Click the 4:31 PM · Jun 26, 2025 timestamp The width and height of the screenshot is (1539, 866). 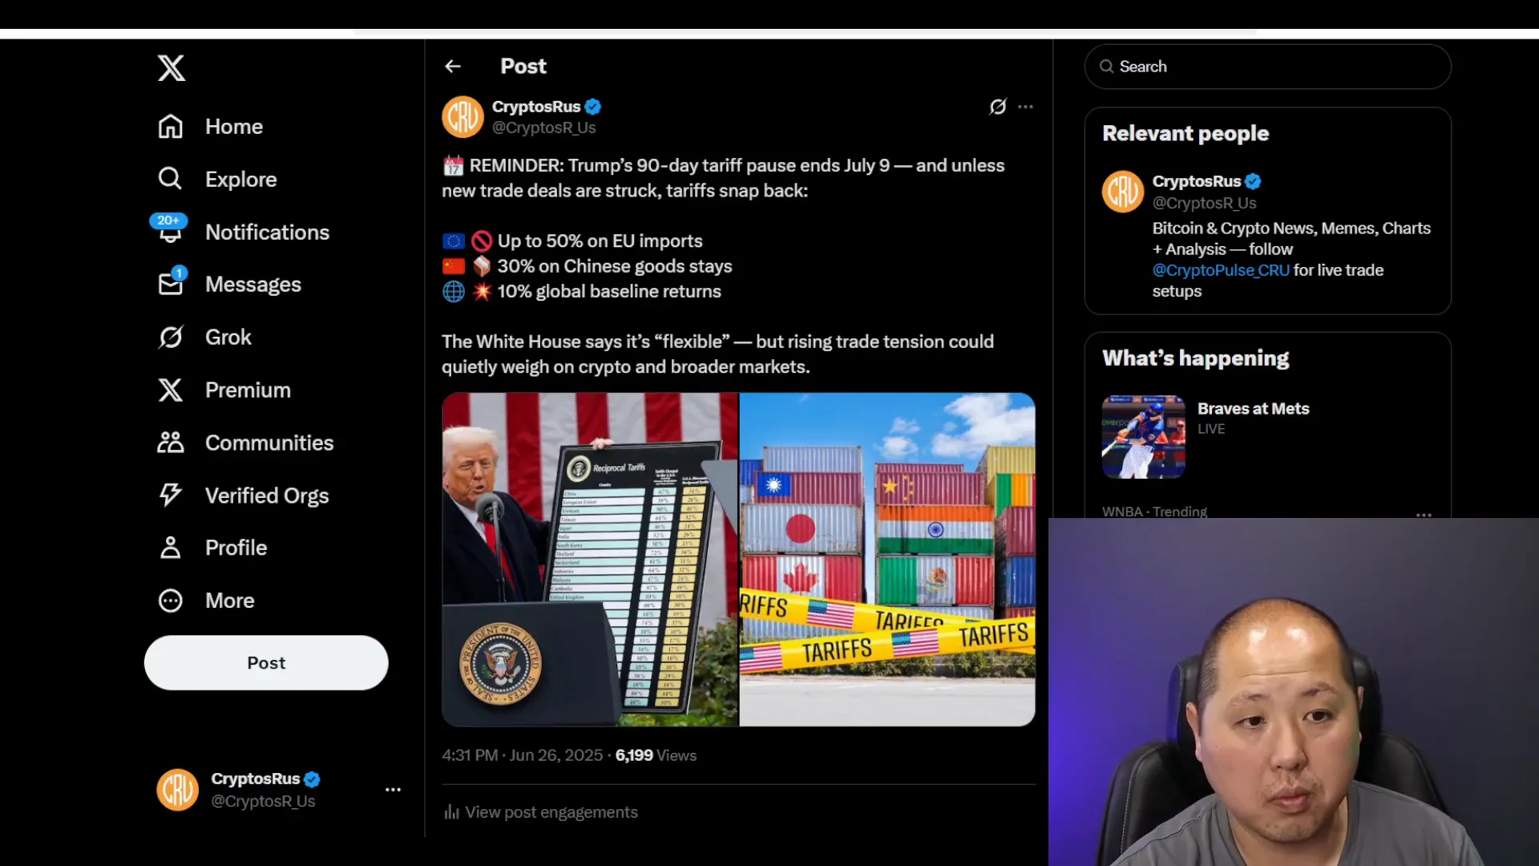(x=522, y=755)
